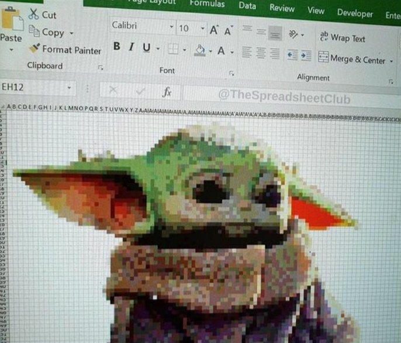The width and height of the screenshot is (401, 343).
Task: Click the Copy button
Action: [47, 32]
